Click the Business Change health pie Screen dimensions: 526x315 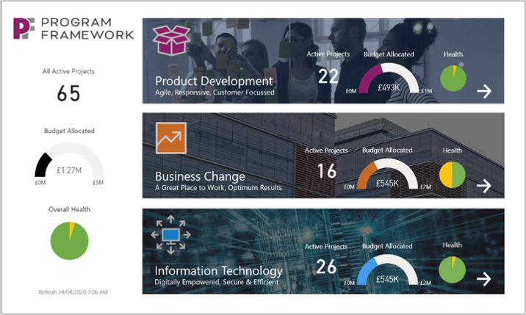453,175
